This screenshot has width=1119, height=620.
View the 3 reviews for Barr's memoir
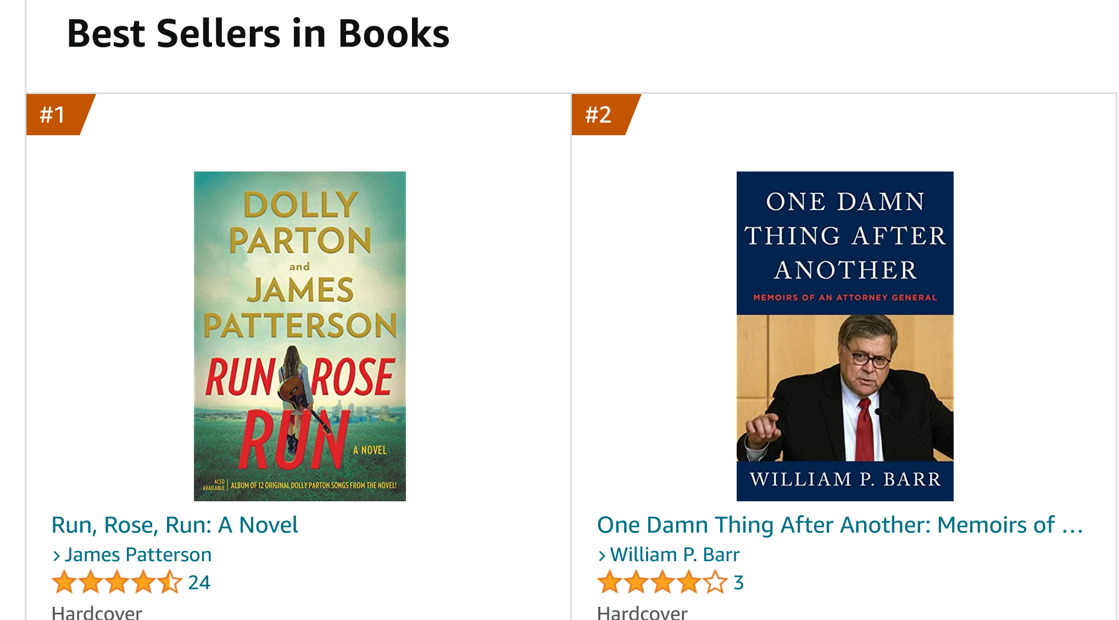[738, 583]
